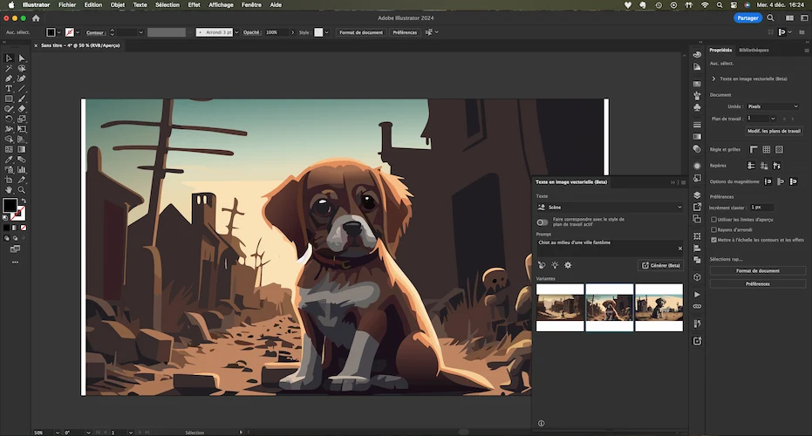Select the Eyedropper tool
Image resolution: width=812 pixels, height=436 pixels.
[x=9, y=160]
